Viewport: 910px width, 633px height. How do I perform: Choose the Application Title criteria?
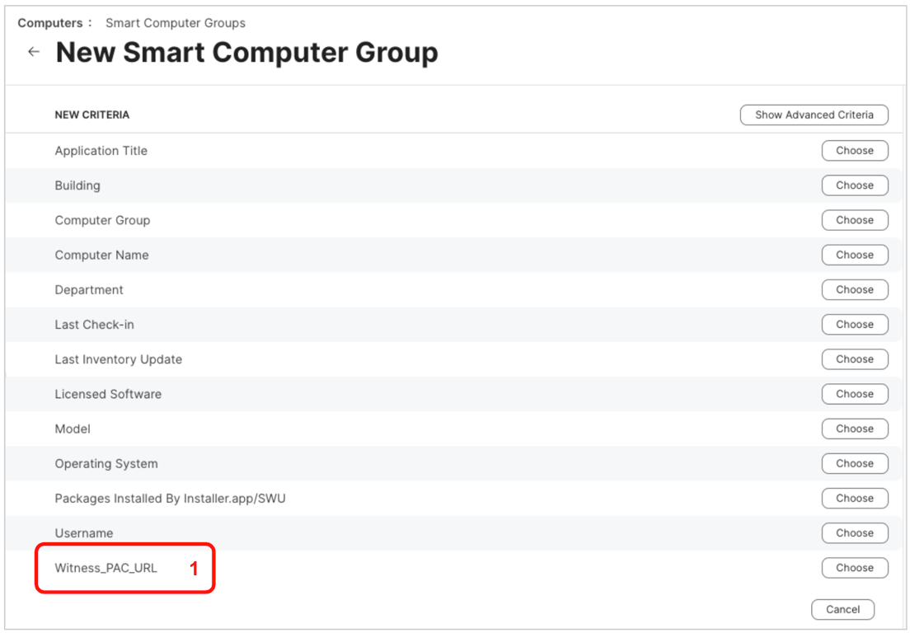coord(854,151)
